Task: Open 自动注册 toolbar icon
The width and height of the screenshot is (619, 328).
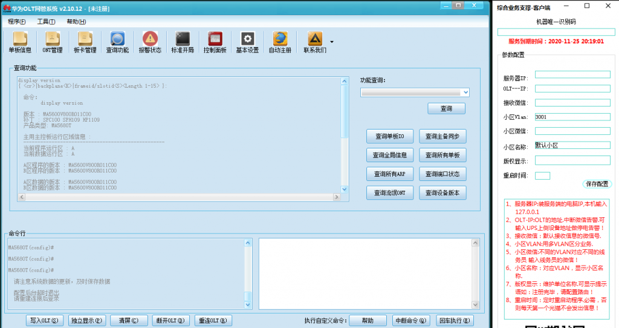Action: (280, 42)
